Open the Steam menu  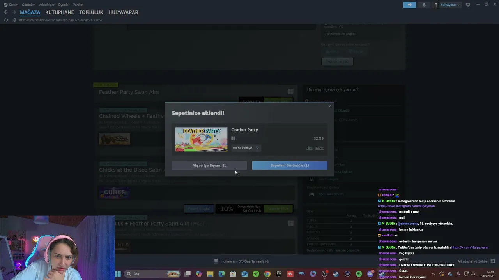pos(11,5)
